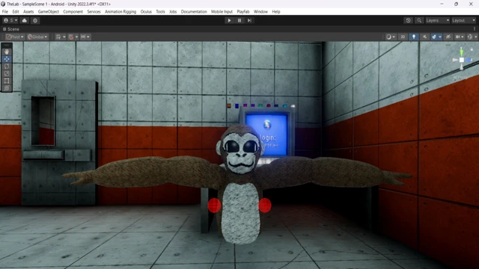
Task: Expand the Layers dropdown
Action: [437, 20]
